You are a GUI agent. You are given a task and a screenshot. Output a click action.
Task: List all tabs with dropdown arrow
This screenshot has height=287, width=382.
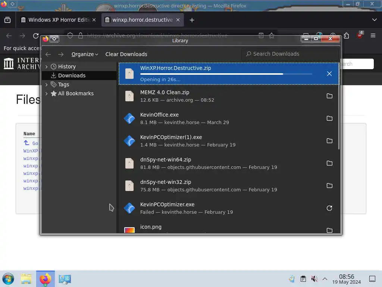pyautogui.click(x=375, y=20)
